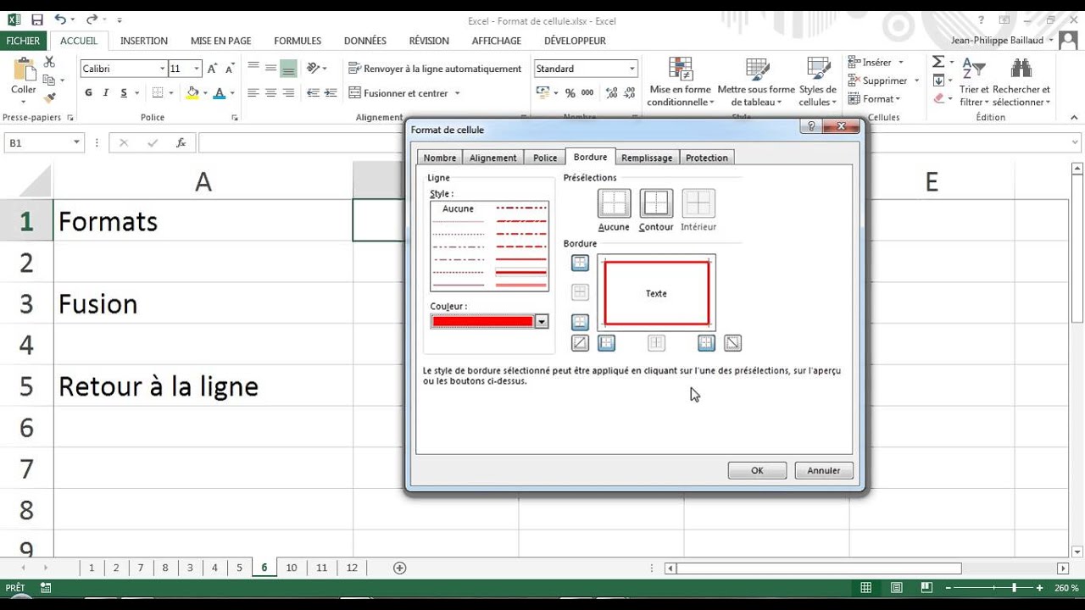Open the FORMULES ribbon tab

coord(298,41)
